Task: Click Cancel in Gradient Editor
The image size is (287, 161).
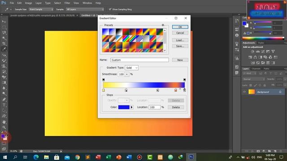Action: (180, 33)
